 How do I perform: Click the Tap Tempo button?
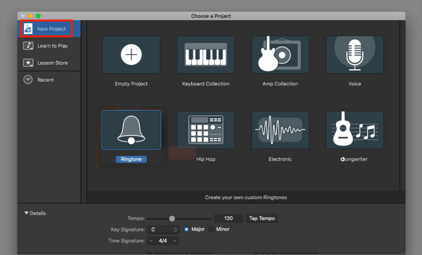point(262,218)
